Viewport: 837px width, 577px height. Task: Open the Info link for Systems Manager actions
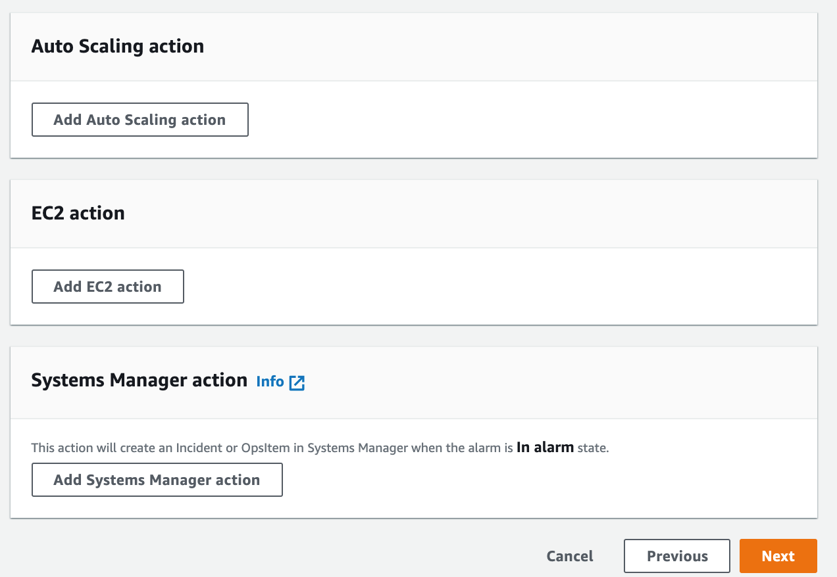[x=269, y=381]
